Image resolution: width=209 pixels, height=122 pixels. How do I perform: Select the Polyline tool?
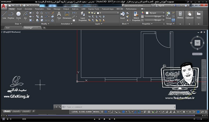click(x=11, y=15)
